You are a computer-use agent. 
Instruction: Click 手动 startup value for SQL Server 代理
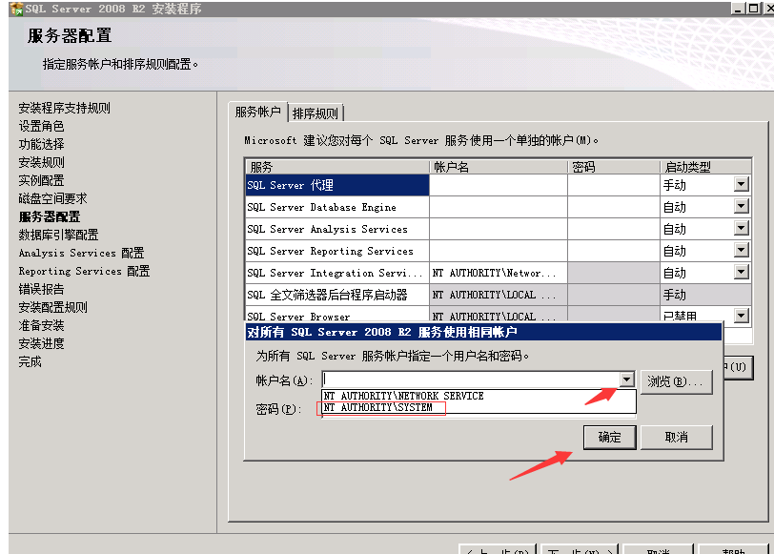click(674, 185)
